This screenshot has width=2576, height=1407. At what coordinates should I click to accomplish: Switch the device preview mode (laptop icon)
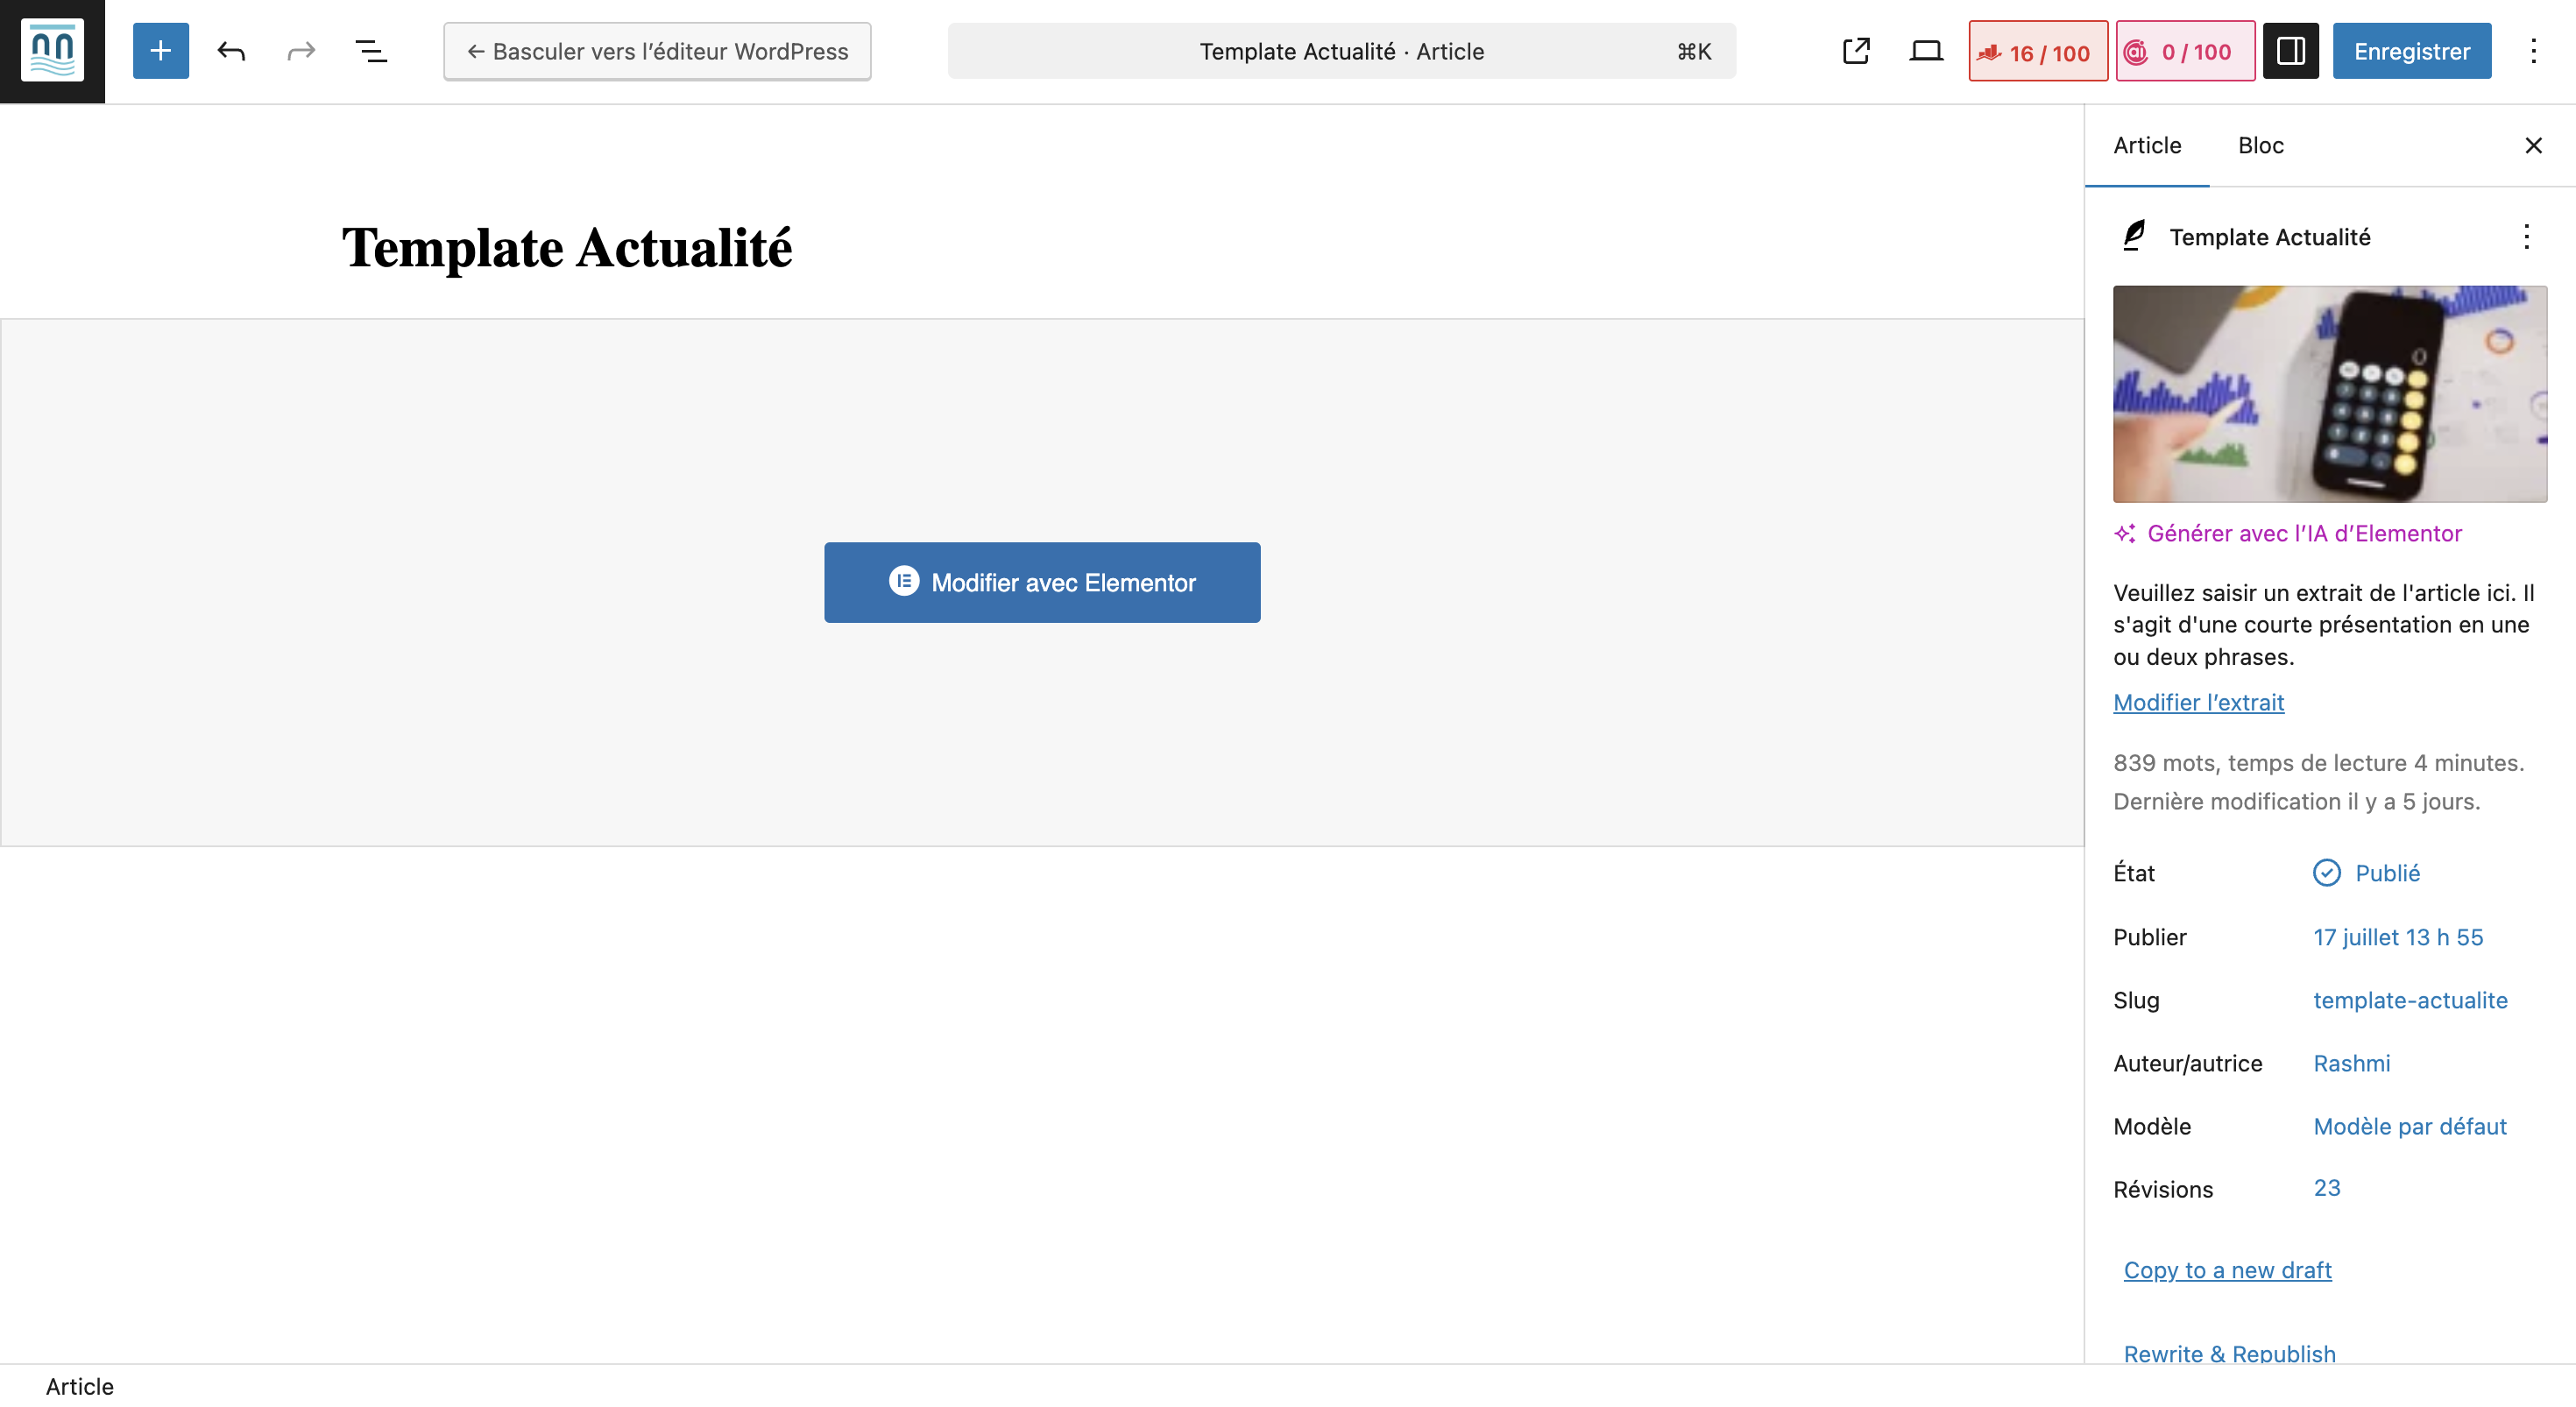(1925, 51)
